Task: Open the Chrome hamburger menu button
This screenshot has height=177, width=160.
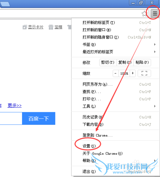Action: pos(155,14)
